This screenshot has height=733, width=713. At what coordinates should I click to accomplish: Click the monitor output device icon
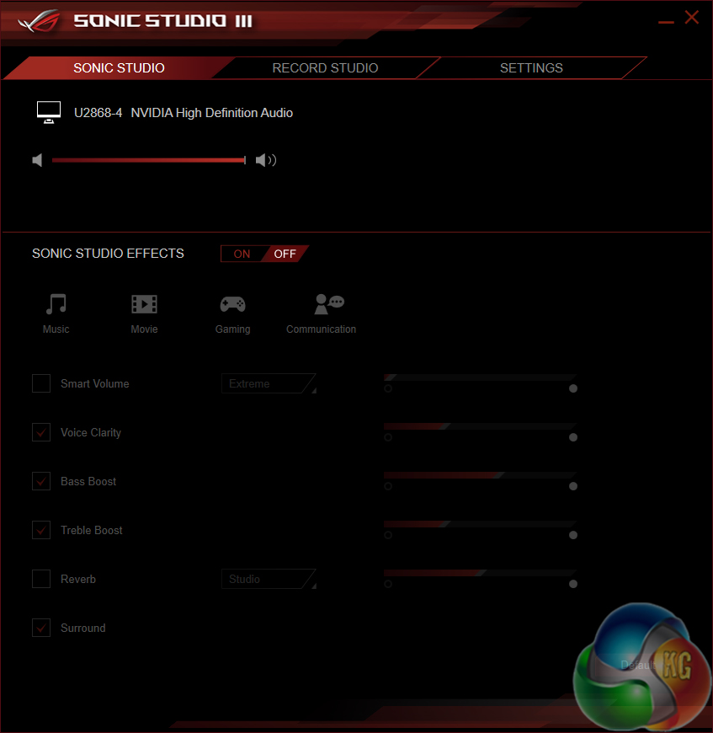click(x=49, y=112)
